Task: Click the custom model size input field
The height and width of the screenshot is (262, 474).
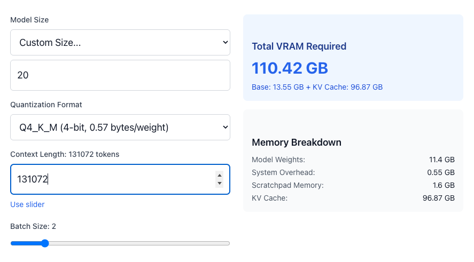Action: tap(120, 75)
